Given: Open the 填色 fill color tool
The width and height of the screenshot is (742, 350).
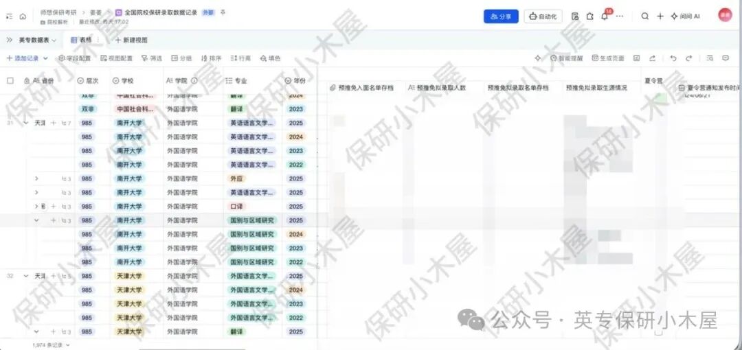Looking at the screenshot, I should (x=270, y=58).
